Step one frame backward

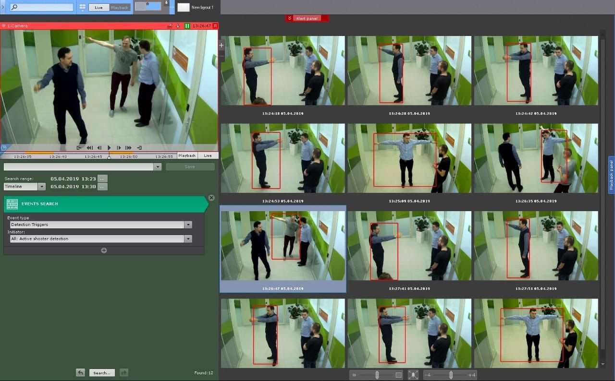99,148
